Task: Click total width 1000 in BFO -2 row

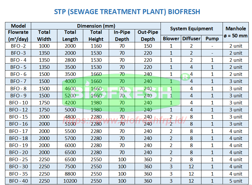Action: 44,46
